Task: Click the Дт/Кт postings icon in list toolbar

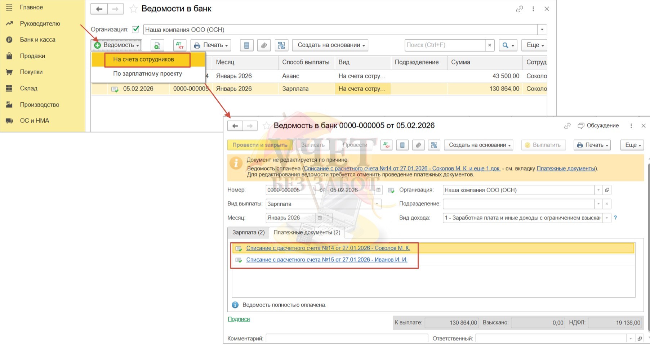Action: point(179,45)
